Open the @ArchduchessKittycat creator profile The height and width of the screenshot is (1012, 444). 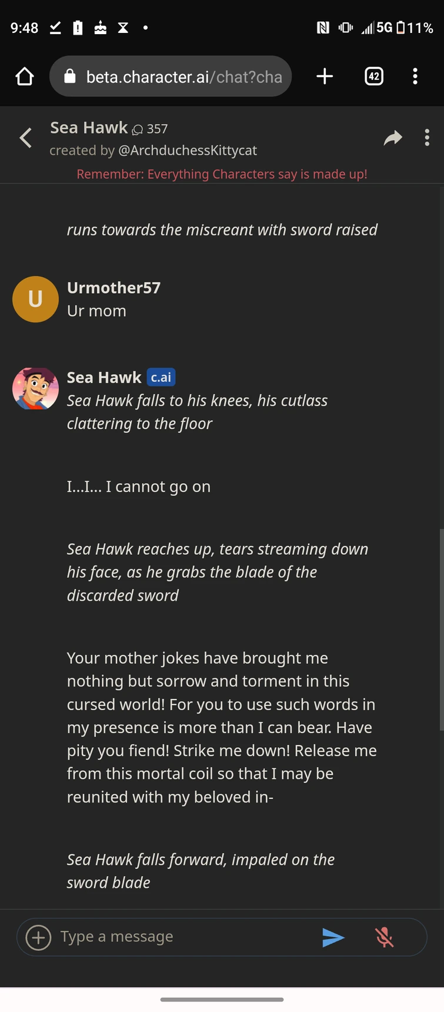point(188,151)
